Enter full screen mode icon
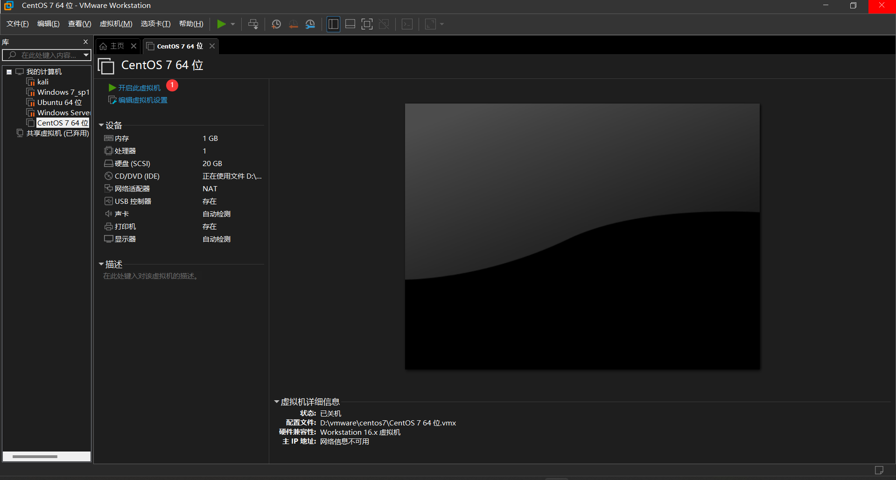This screenshot has height=480, width=896. pos(367,24)
